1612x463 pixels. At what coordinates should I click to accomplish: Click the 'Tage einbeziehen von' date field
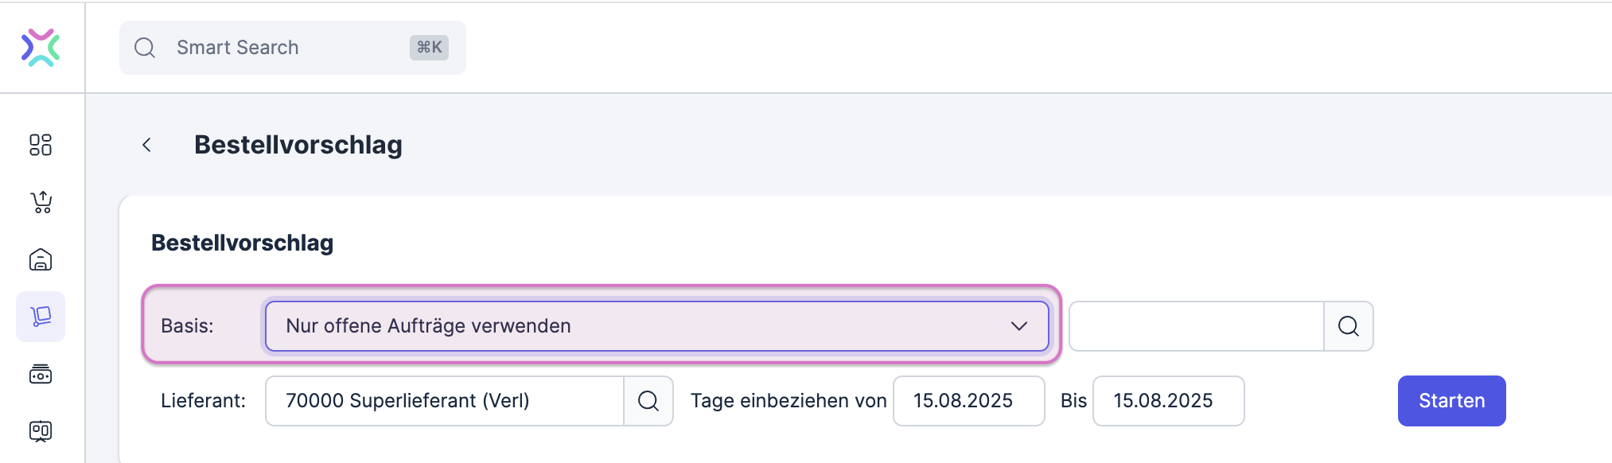point(968,401)
